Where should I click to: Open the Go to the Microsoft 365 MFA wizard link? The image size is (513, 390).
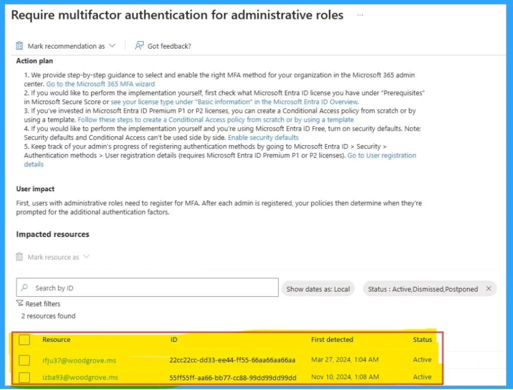[100, 84]
